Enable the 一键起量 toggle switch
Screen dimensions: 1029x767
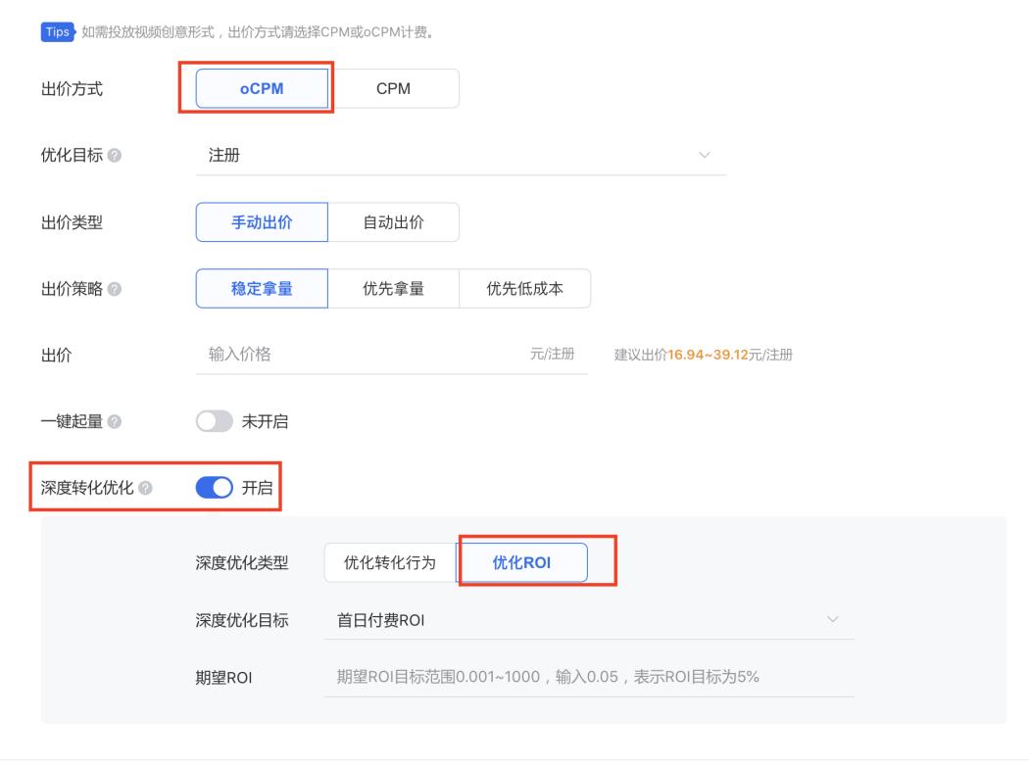pos(214,421)
